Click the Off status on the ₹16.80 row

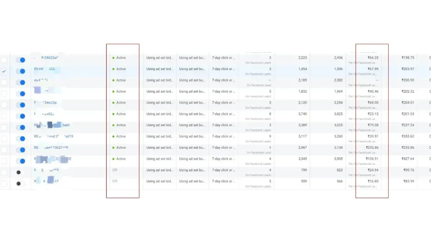(115, 181)
